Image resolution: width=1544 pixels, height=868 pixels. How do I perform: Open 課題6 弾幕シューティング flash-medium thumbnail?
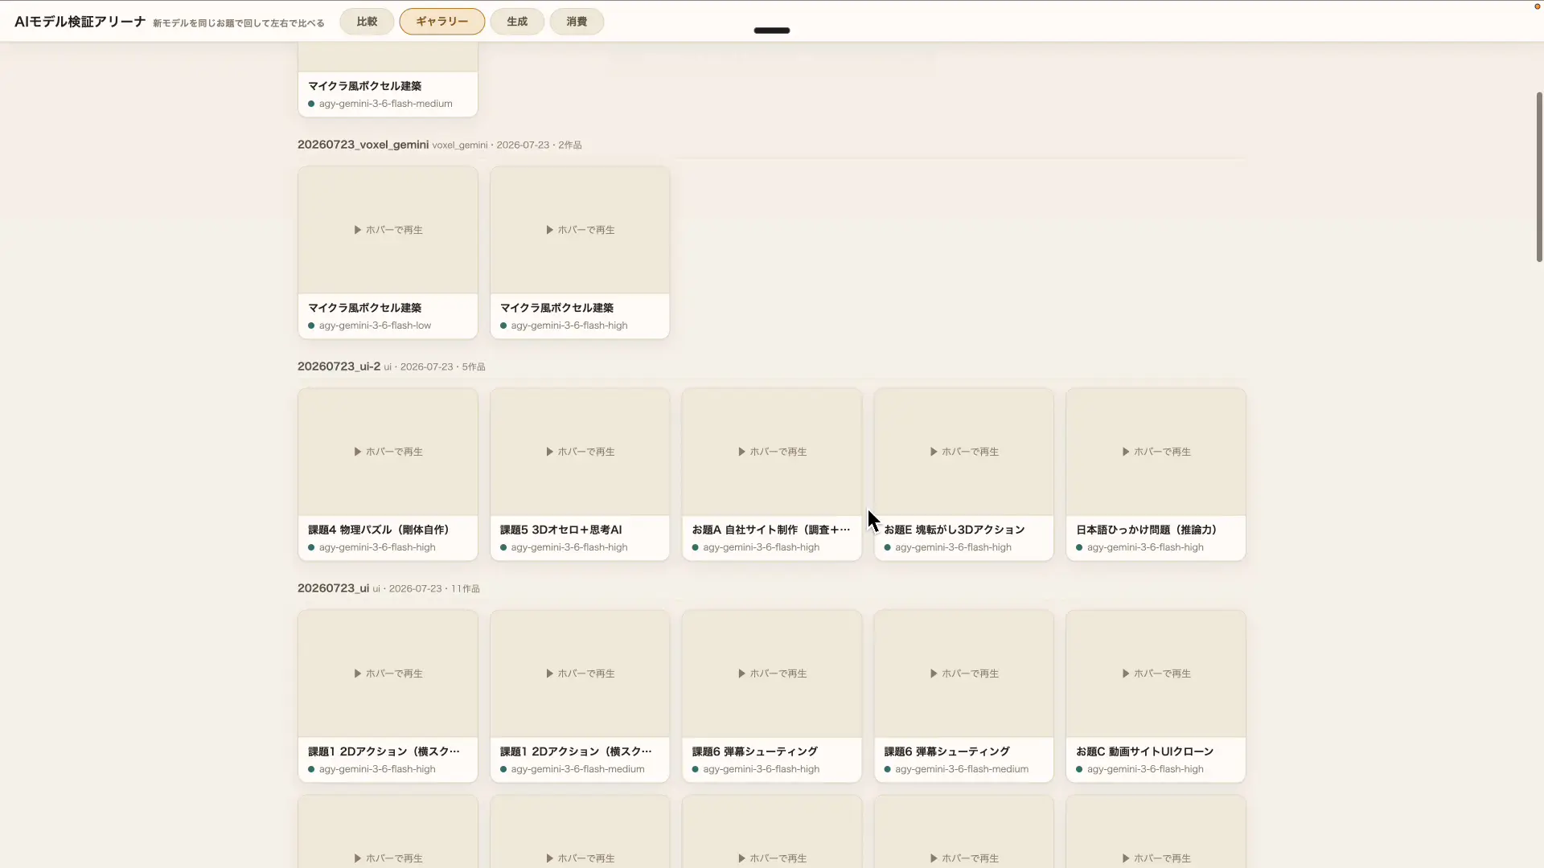coord(964,674)
